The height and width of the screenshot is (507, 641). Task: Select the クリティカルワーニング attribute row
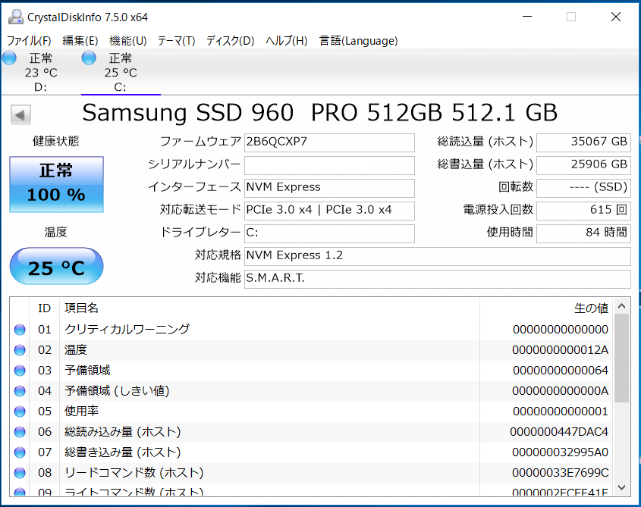point(311,330)
